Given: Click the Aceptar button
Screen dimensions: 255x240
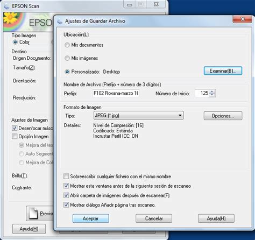Looking at the screenshot, I should click(x=90, y=218).
